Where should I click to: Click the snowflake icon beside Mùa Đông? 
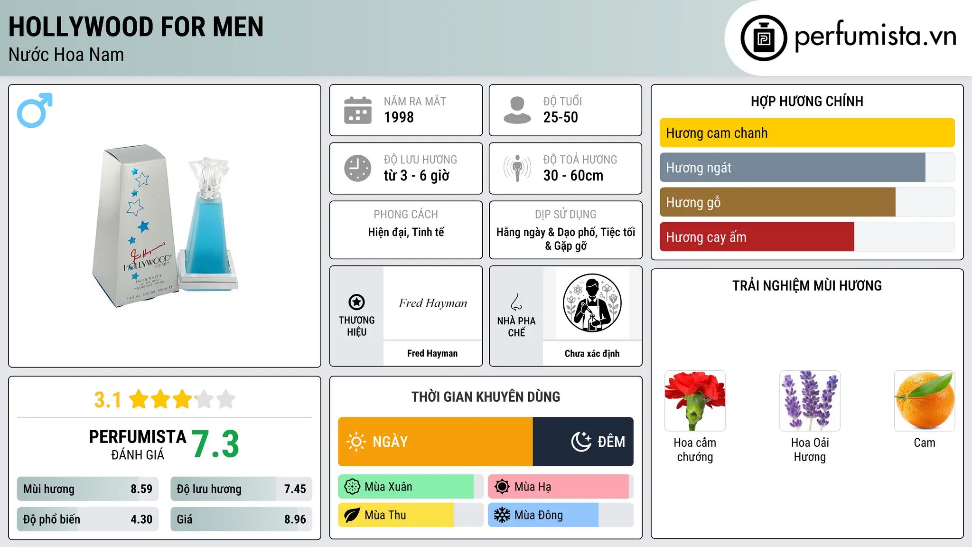(502, 515)
